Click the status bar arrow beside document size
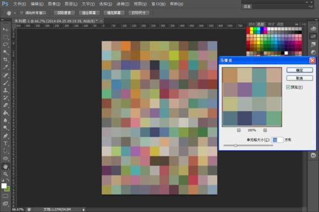Viewport: 319px width, 212px height. click(84, 210)
